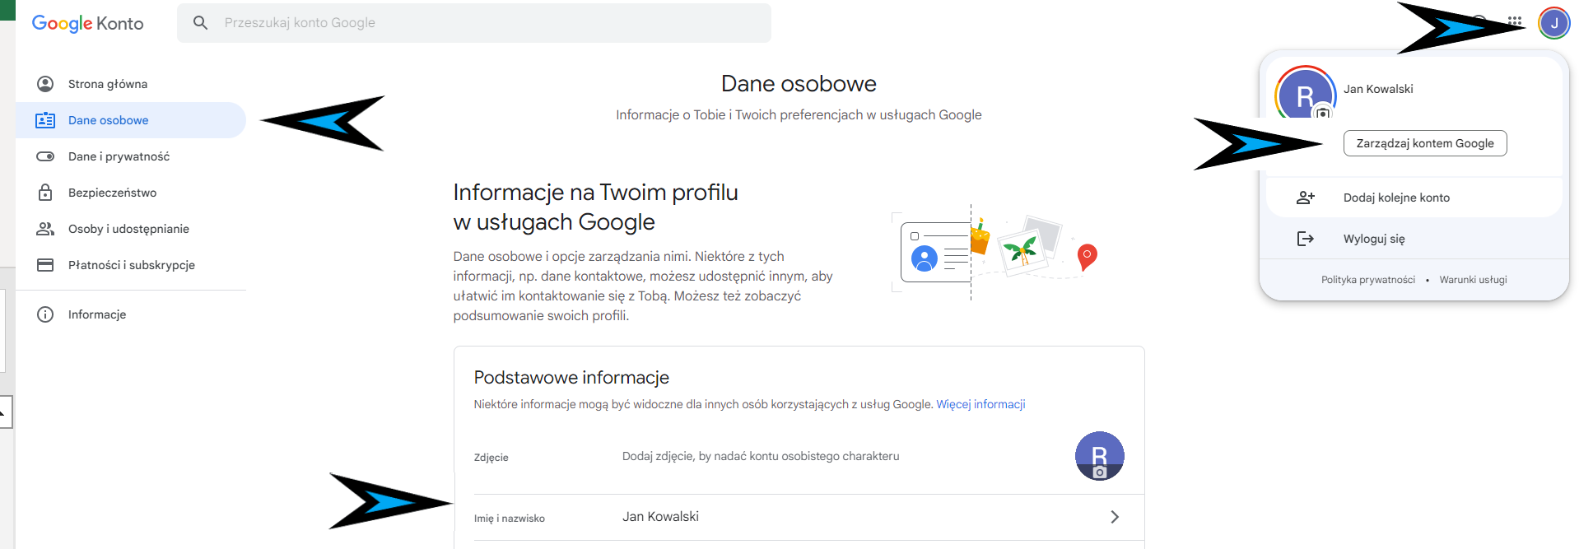Click Jan Kowalski name in account popup

1378,89
